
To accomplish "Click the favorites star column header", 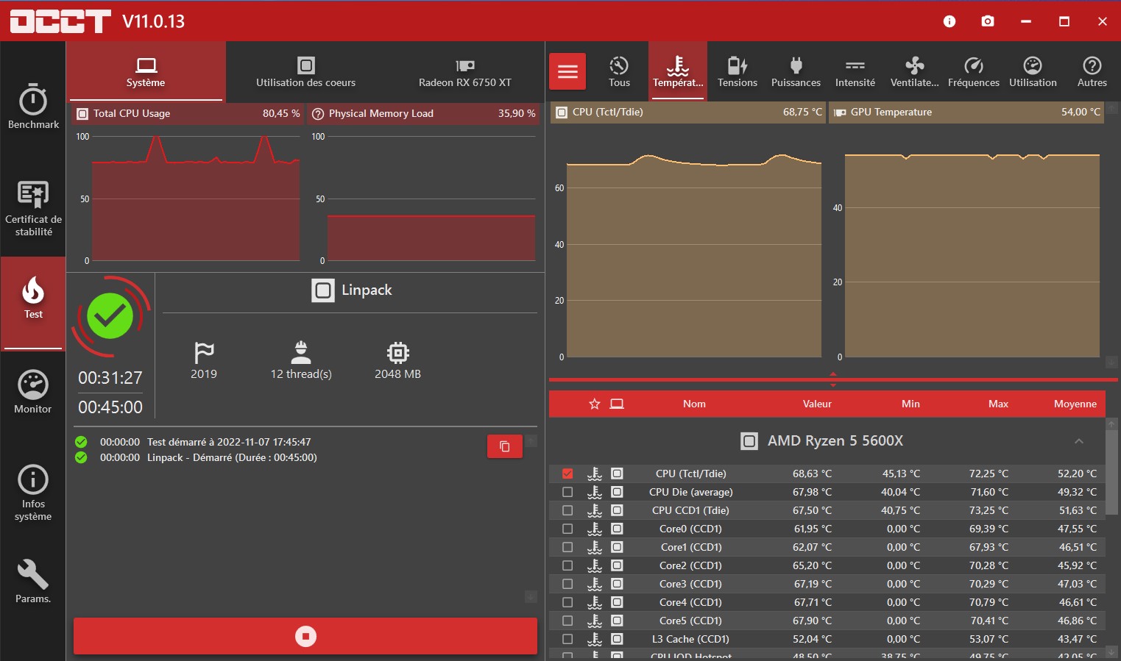I will pos(595,404).
